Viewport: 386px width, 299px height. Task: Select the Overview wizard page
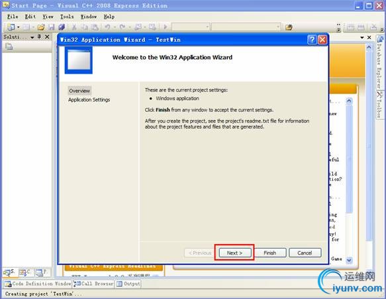tap(79, 91)
